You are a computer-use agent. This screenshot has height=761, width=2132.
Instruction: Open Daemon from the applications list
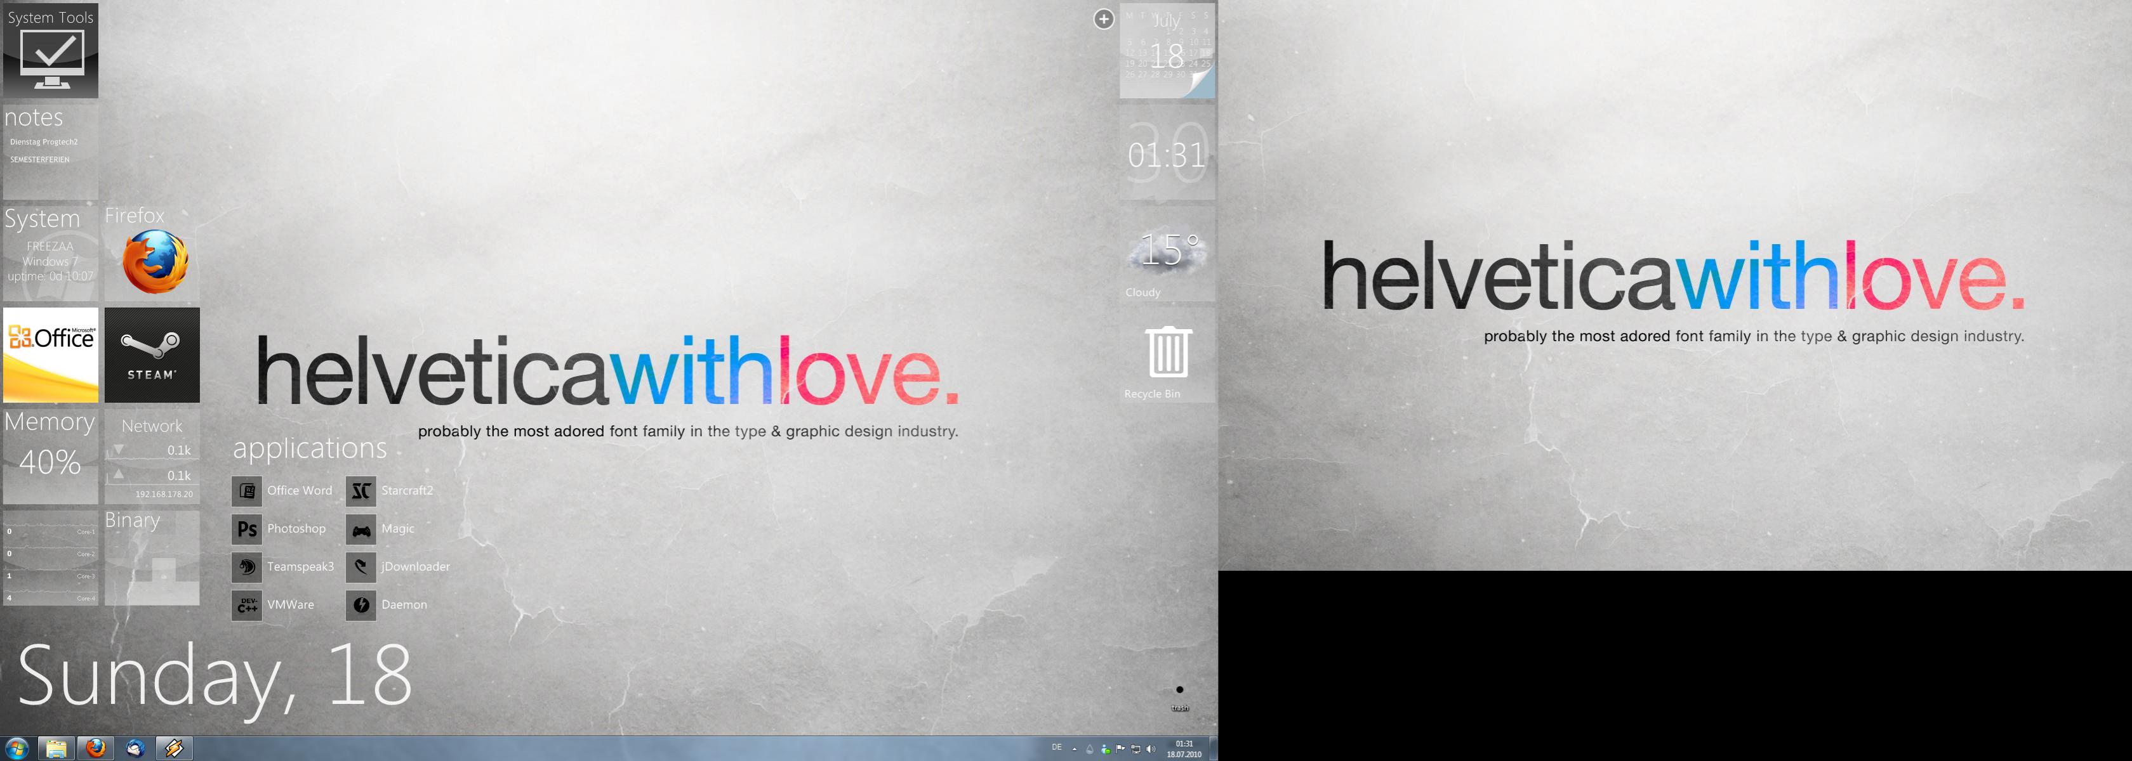click(x=361, y=604)
